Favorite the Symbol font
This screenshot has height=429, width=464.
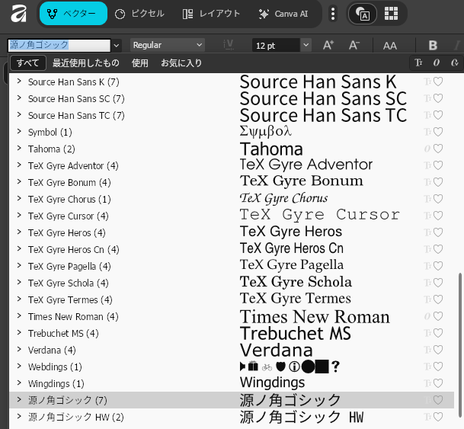point(438,132)
